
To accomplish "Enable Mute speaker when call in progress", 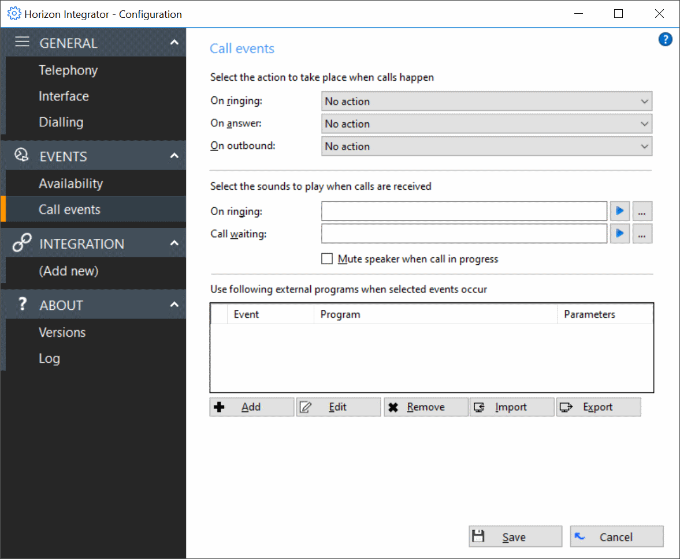I will click(327, 258).
